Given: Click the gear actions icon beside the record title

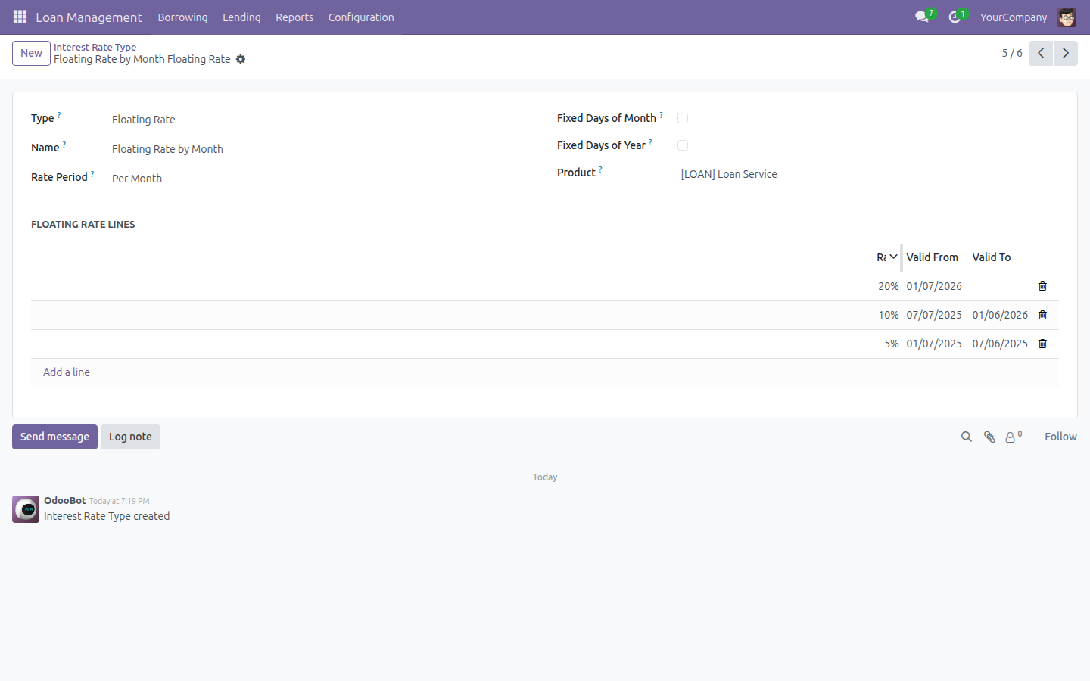Looking at the screenshot, I should (x=241, y=59).
